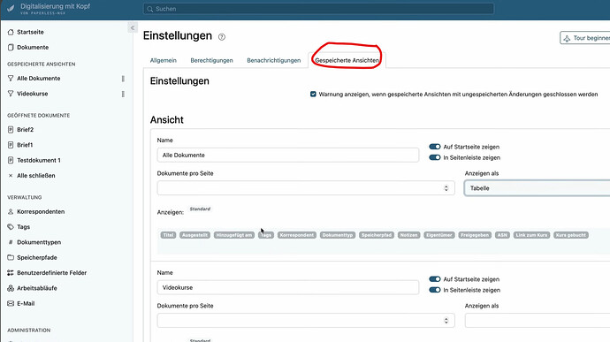Click the Tags label icon
This screenshot has width=610, height=342.
click(11, 227)
